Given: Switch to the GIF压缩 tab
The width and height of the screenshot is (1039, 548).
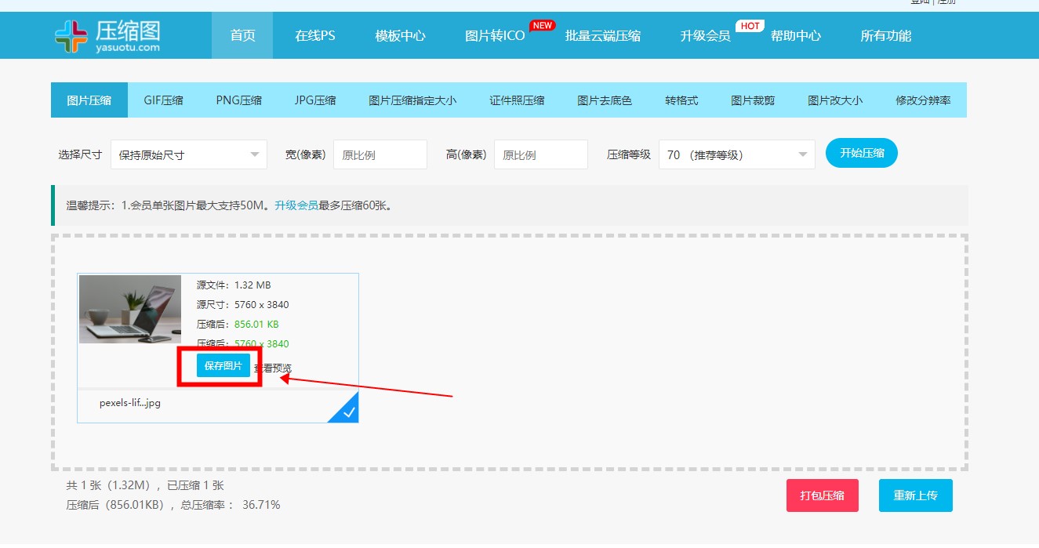Looking at the screenshot, I should tap(163, 100).
